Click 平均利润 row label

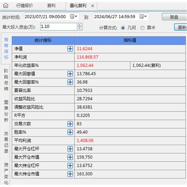coord(22,141)
